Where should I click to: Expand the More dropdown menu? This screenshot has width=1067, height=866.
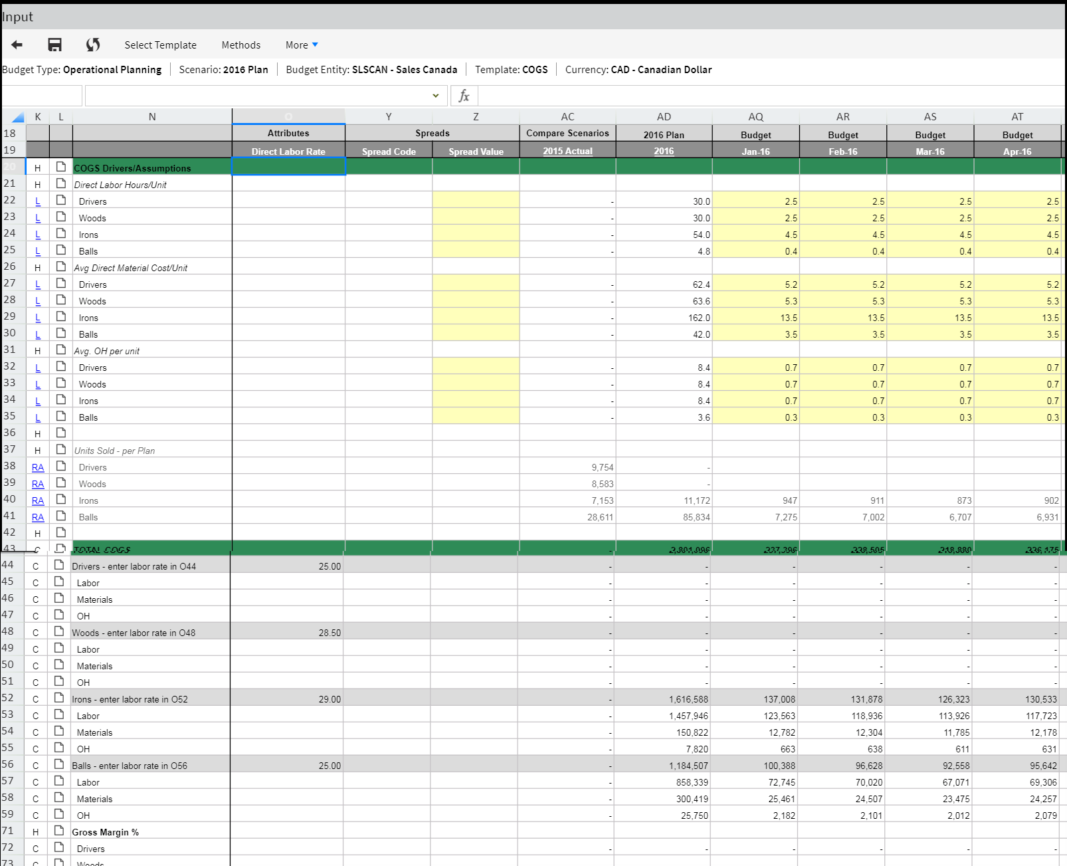click(x=302, y=45)
